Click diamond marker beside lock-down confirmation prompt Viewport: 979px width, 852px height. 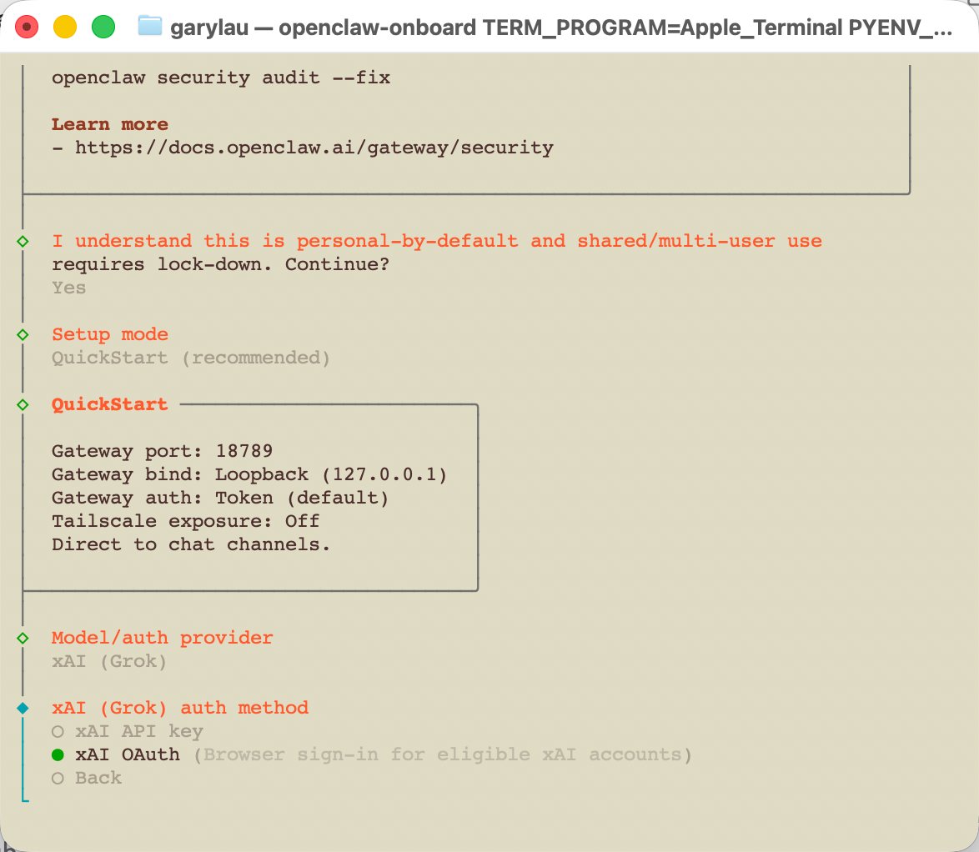click(x=23, y=241)
